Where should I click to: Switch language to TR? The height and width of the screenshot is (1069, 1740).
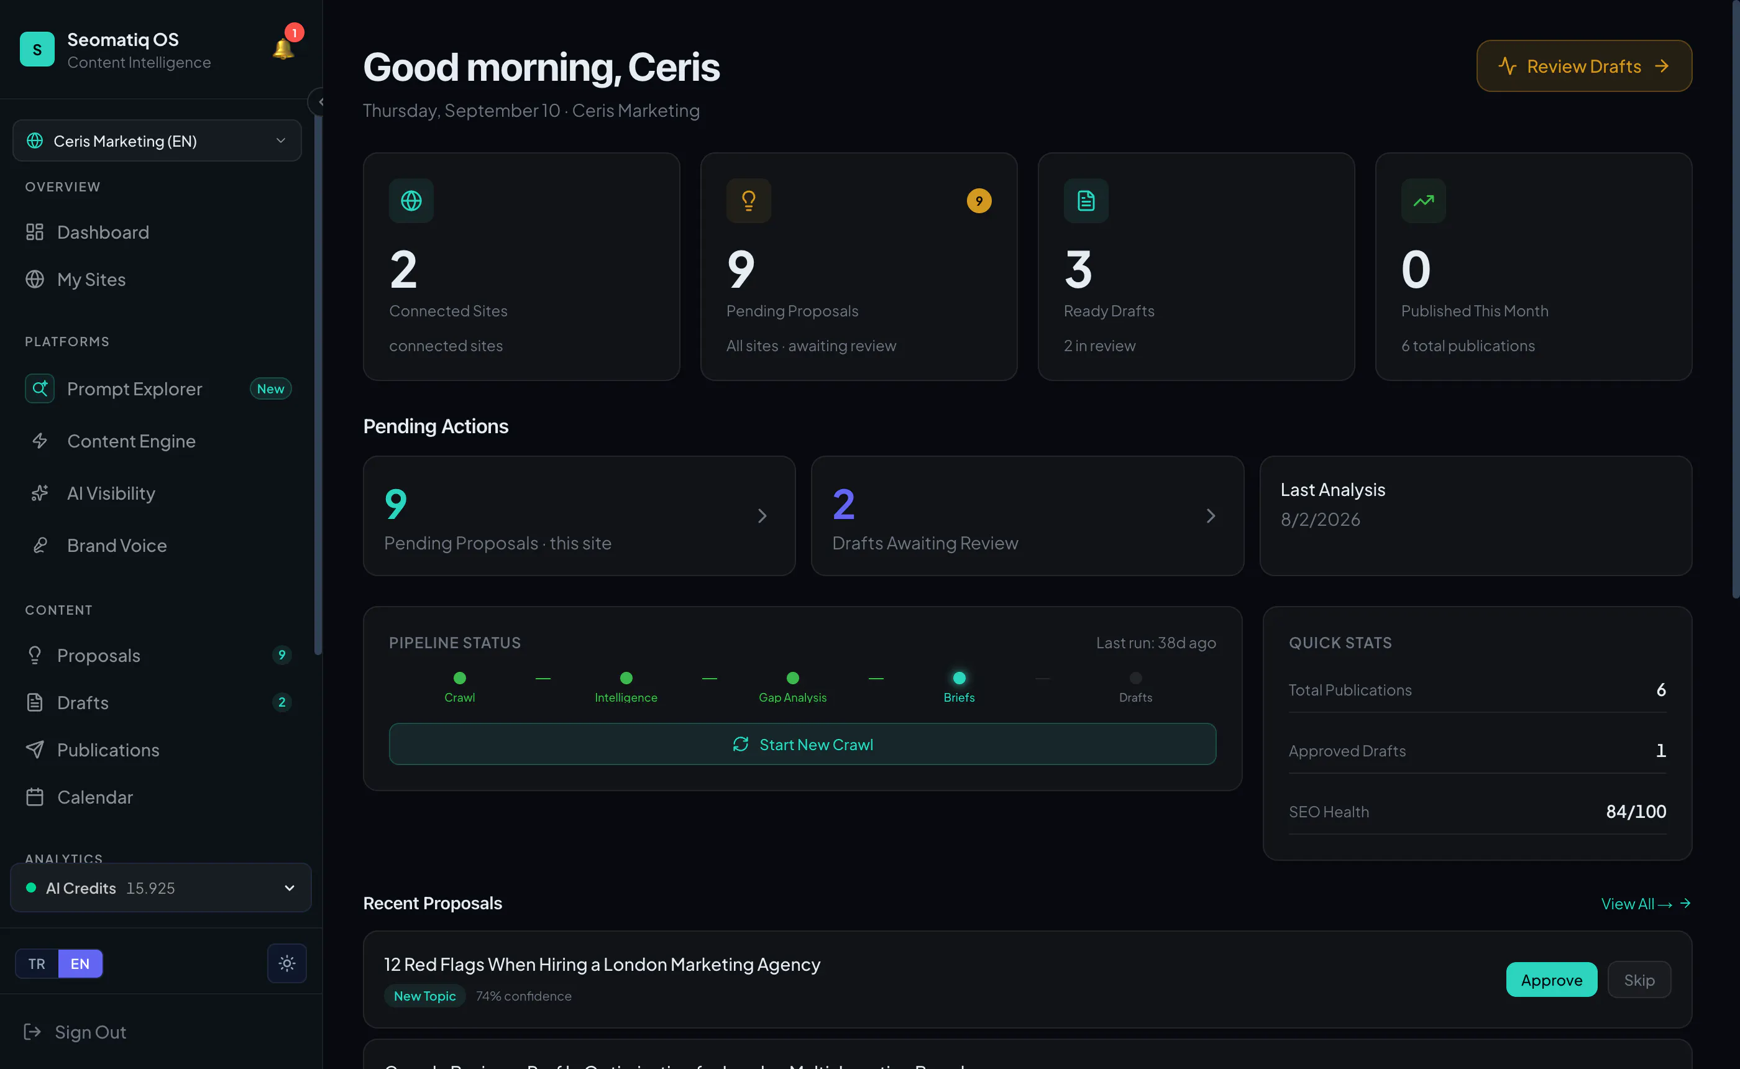click(x=37, y=964)
